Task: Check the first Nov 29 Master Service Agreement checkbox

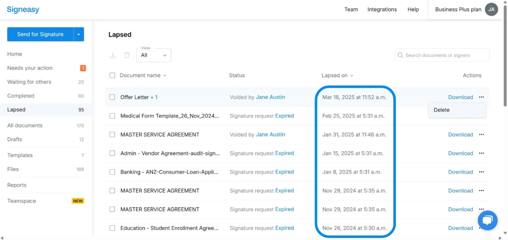Action: 112,191
